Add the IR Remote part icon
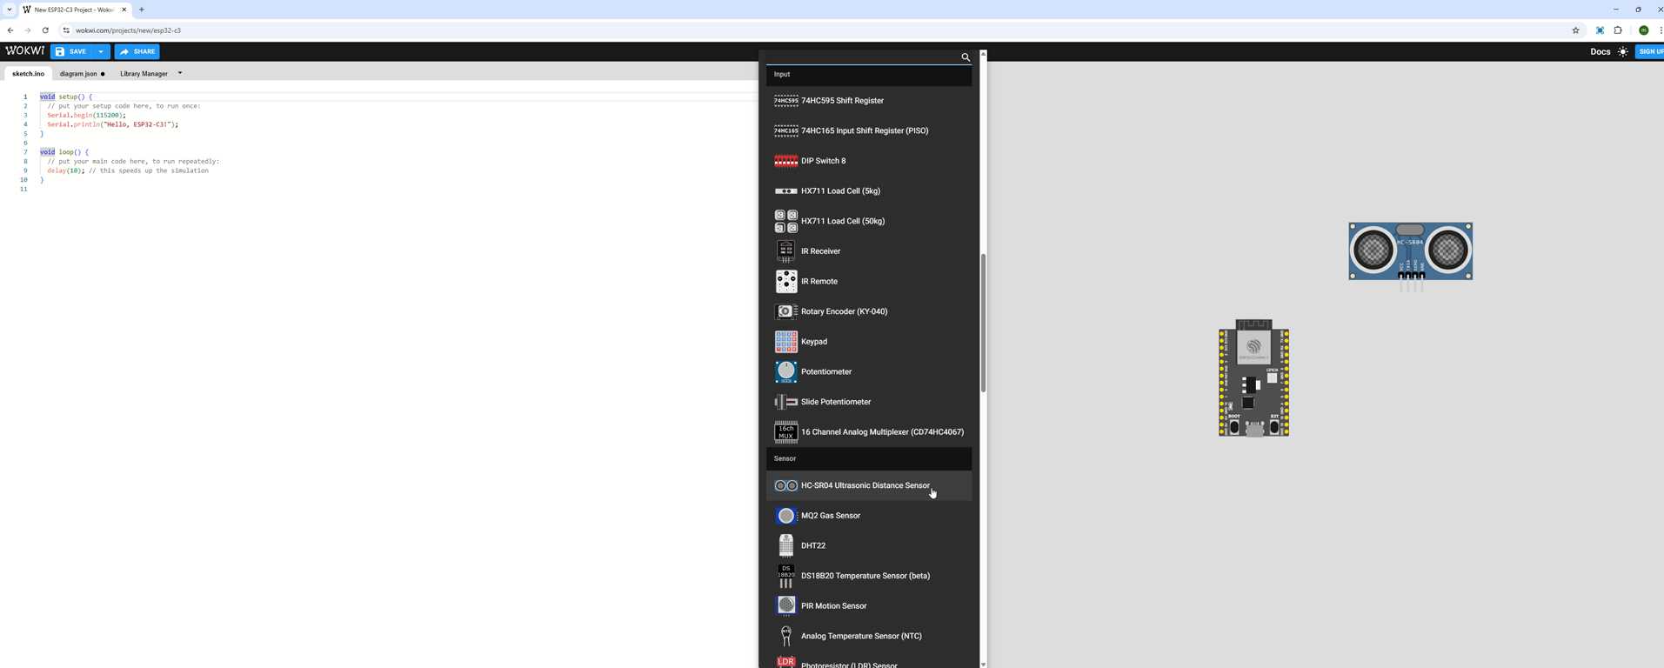This screenshot has width=1664, height=668. click(x=785, y=281)
